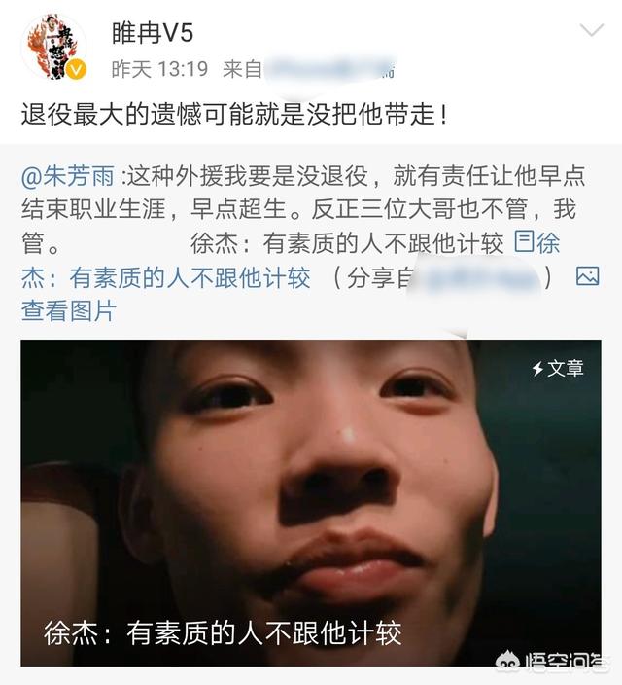Viewport: 622px width, 685px height.
Task: Open article link 杰：有素质的人不跟他计较
Action: (x=166, y=278)
